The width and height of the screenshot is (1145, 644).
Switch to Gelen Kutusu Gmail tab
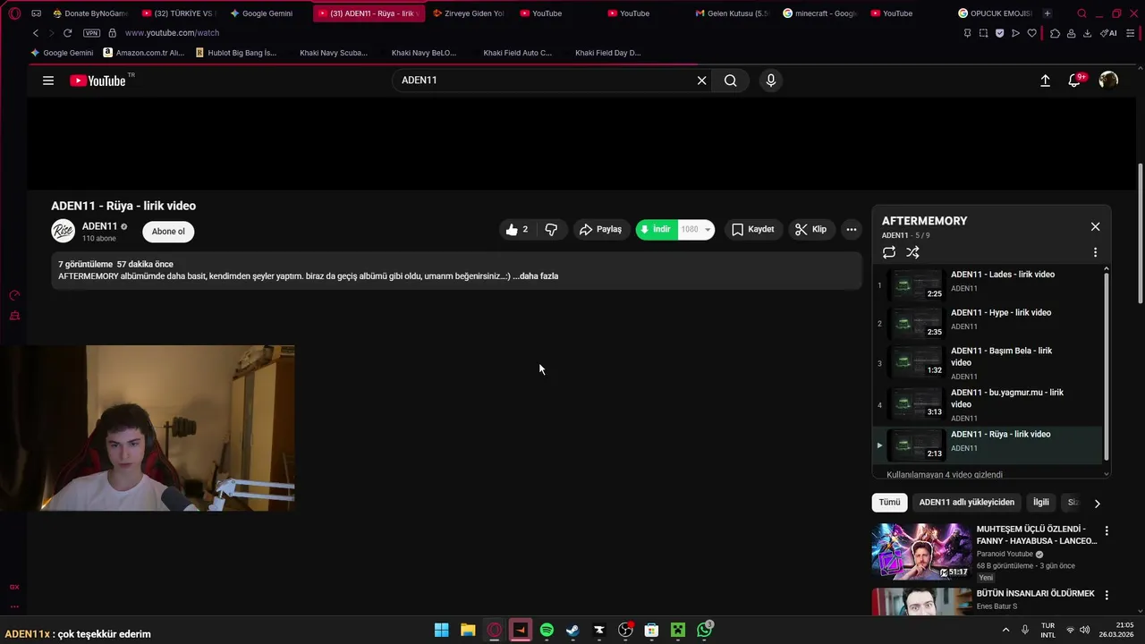coord(733,13)
